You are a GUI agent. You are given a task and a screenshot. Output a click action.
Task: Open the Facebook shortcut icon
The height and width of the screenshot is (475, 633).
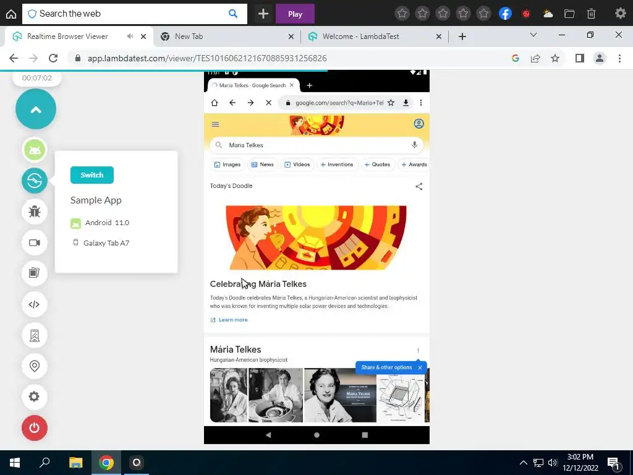[x=506, y=14]
